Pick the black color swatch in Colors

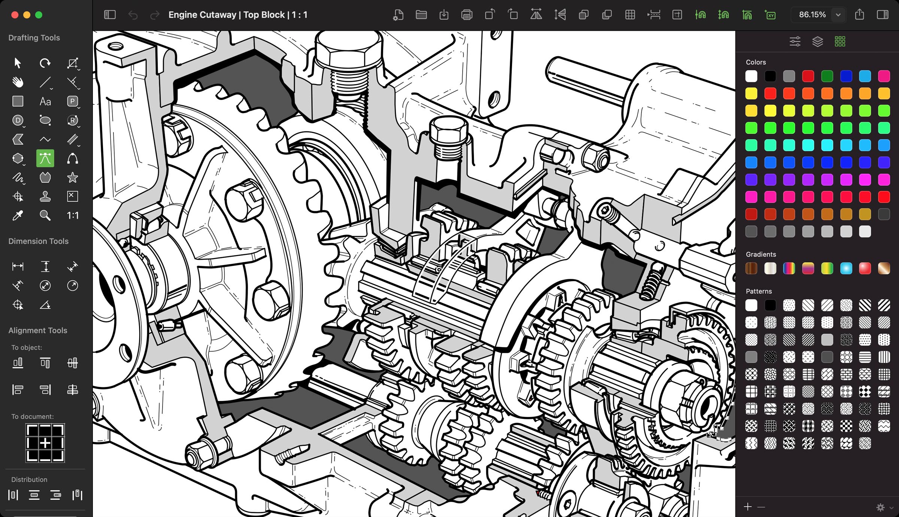[770, 76]
